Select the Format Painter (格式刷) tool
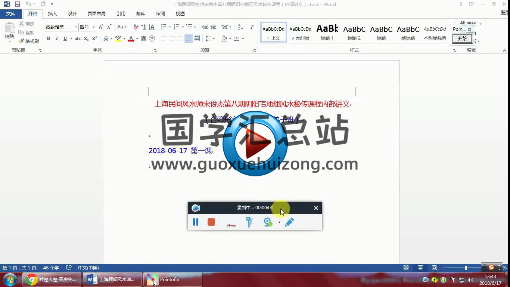This screenshot has height=287, width=510. tap(29, 41)
